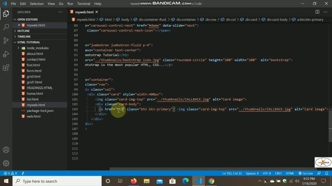The width and height of the screenshot is (332, 186).
Task: Open home.html in the explorer
Action: pos(35,94)
